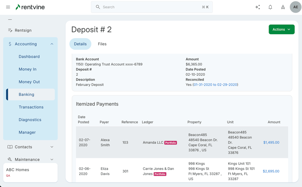Open the $1,495.00 payment amount
The image size is (302, 187).
pyautogui.click(x=271, y=142)
